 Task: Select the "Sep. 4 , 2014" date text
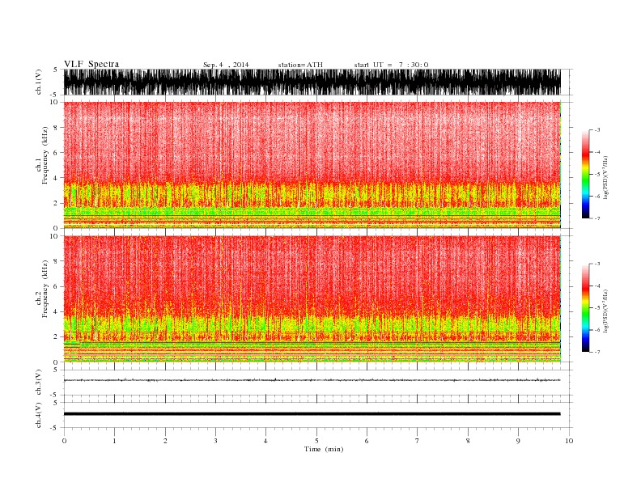pyautogui.click(x=226, y=65)
